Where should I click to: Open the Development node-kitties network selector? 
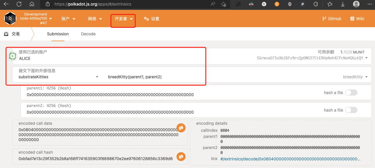[x=36, y=18]
